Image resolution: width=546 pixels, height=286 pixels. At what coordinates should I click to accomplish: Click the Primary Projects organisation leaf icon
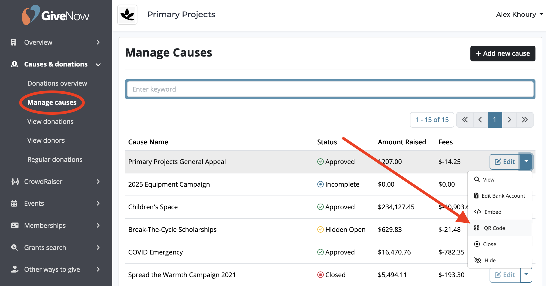click(x=127, y=15)
